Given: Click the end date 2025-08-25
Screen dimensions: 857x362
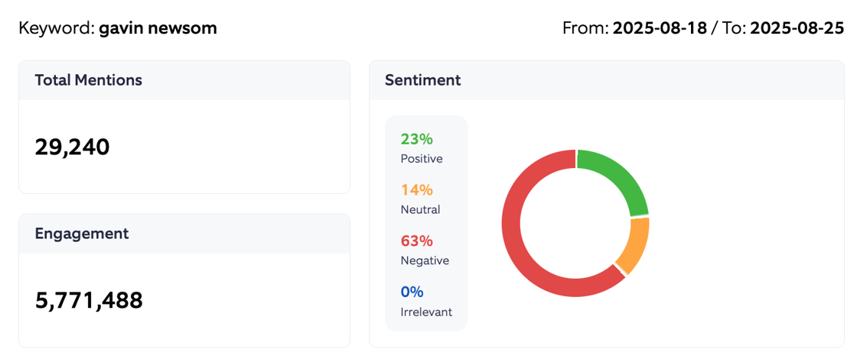Looking at the screenshot, I should (x=797, y=28).
